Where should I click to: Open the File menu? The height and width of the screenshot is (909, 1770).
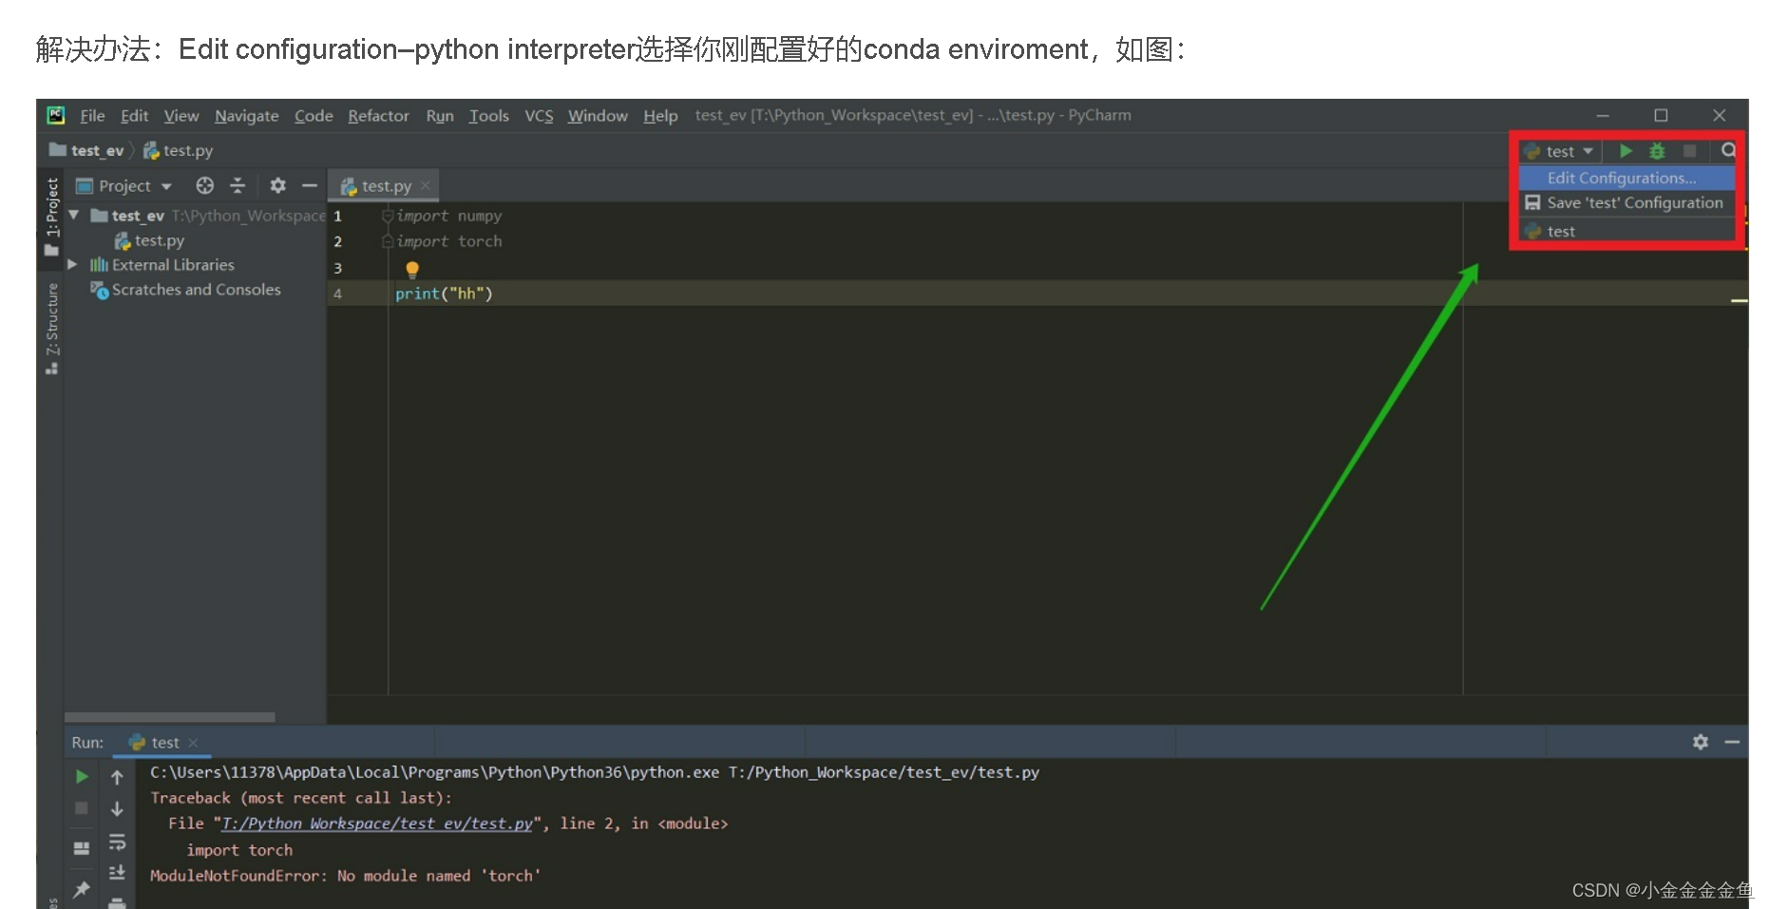click(92, 115)
